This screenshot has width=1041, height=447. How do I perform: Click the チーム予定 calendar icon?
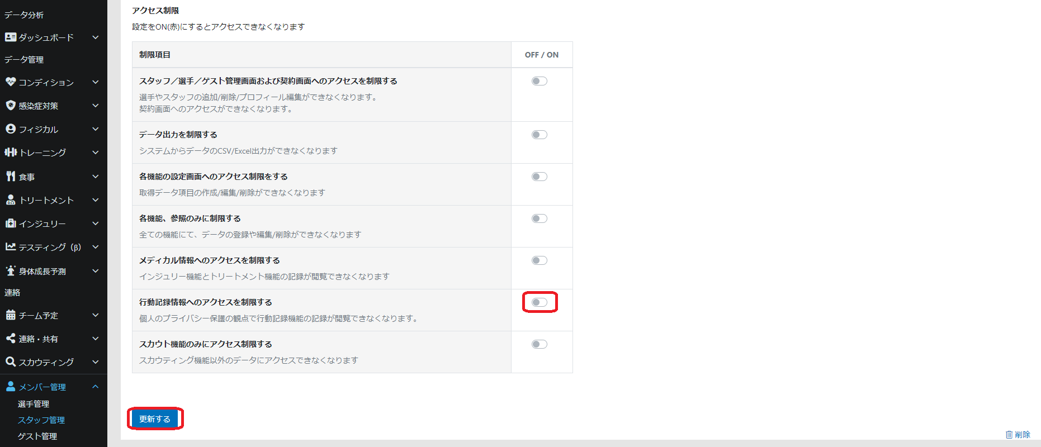click(11, 315)
